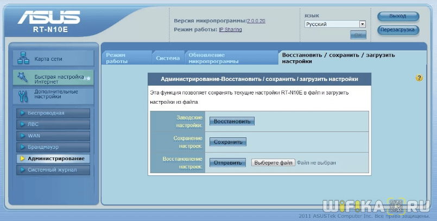The image size is (437, 221).
Task: Switch to the Система tab
Action: (168, 58)
